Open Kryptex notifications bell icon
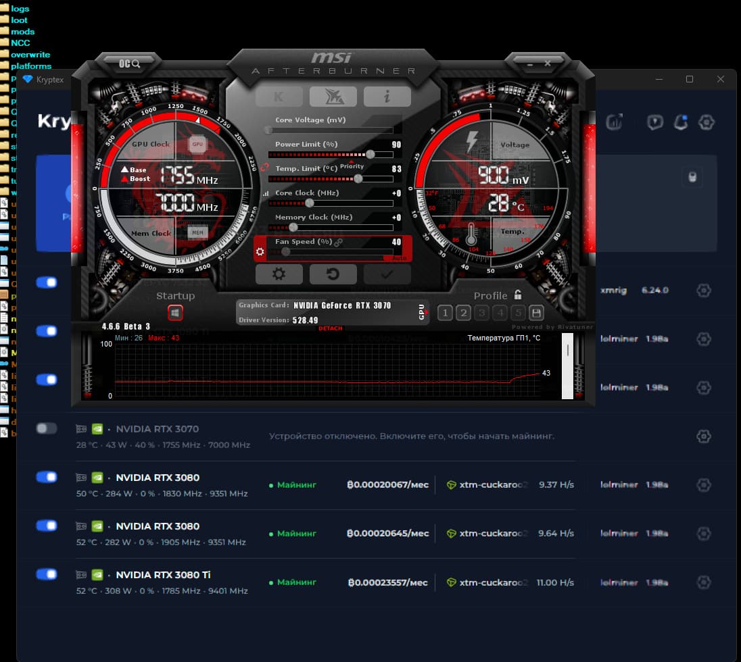The height and width of the screenshot is (662, 741). coord(681,122)
